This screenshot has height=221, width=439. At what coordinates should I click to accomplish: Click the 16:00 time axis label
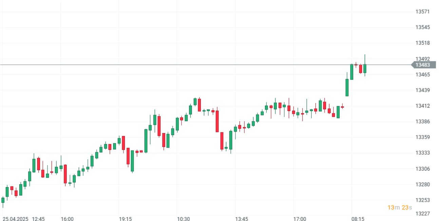[67, 219]
